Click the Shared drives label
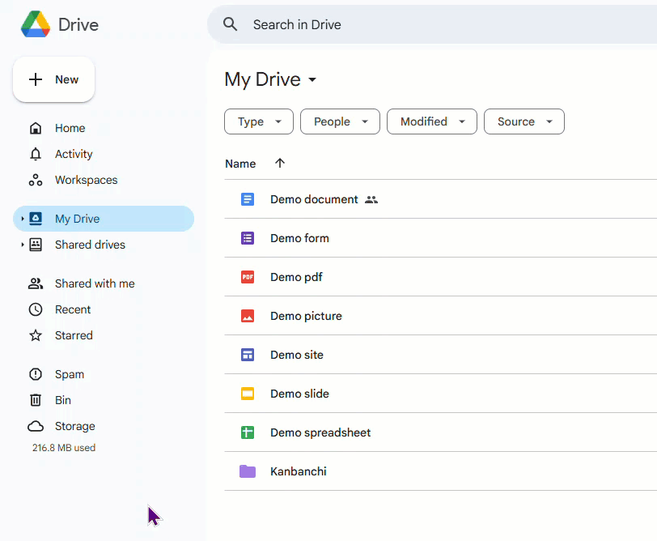The width and height of the screenshot is (657, 541). click(x=90, y=245)
